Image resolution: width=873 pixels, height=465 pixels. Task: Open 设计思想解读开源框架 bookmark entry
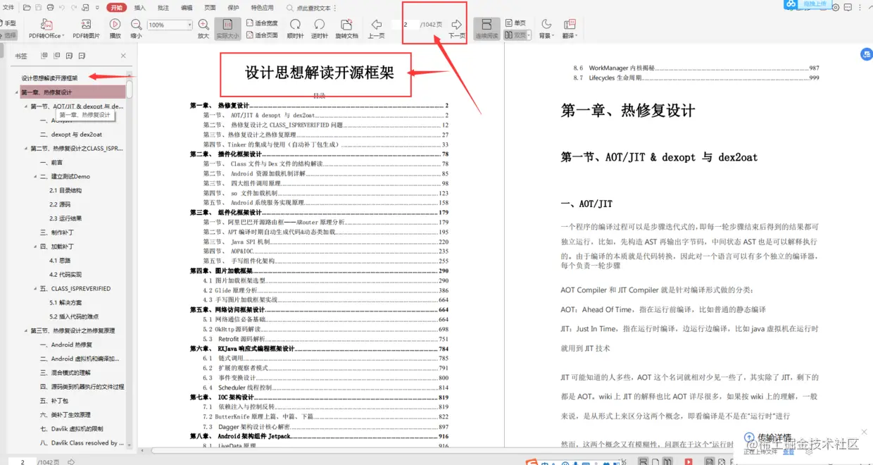[x=49, y=78]
